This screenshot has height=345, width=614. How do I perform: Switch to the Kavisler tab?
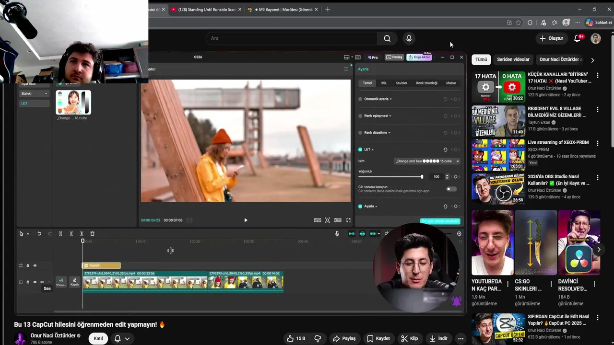401,83
